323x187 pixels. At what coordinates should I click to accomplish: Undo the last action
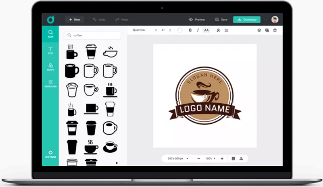point(99,20)
